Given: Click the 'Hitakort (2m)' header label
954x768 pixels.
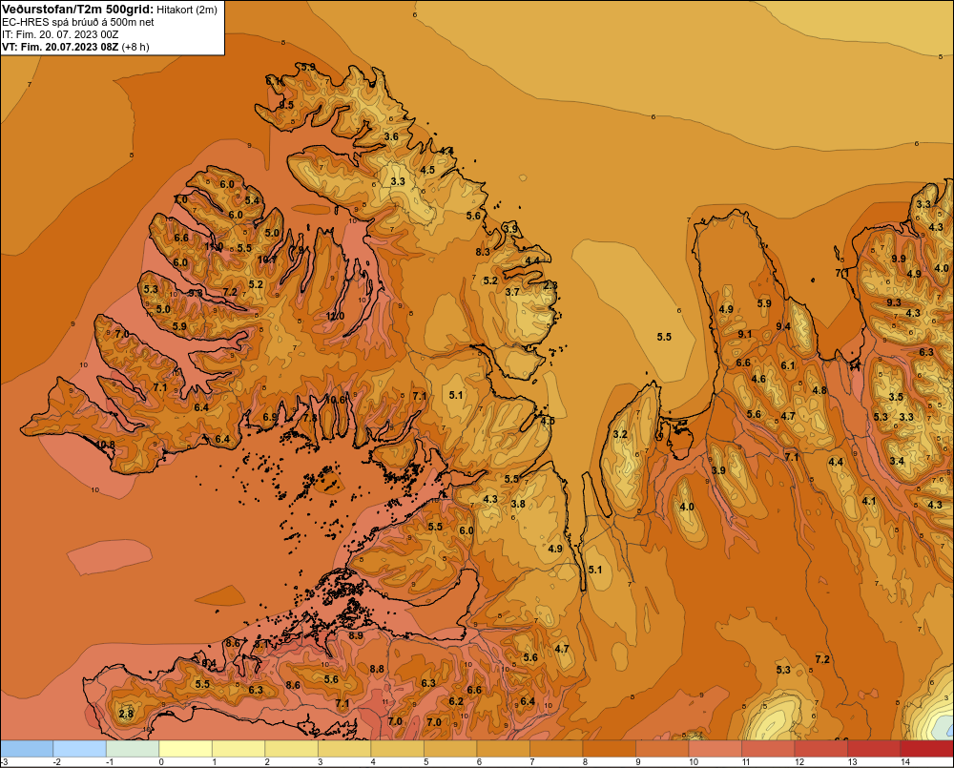Looking at the screenshot, I should pos(187,10).
